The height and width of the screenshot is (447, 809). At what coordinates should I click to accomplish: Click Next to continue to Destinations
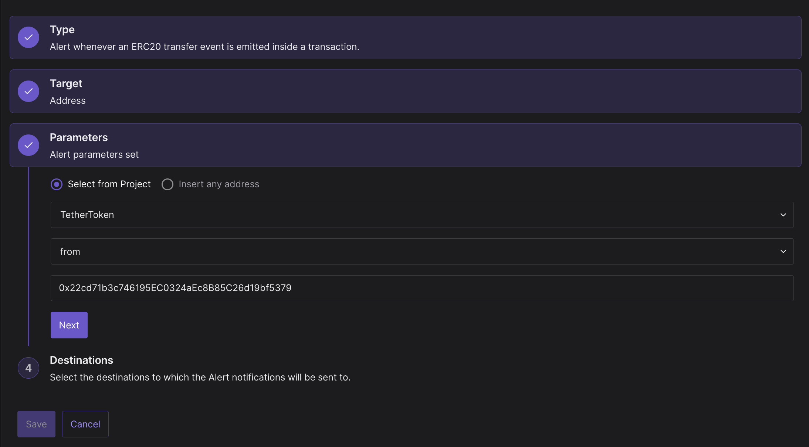tap(69, 325)
